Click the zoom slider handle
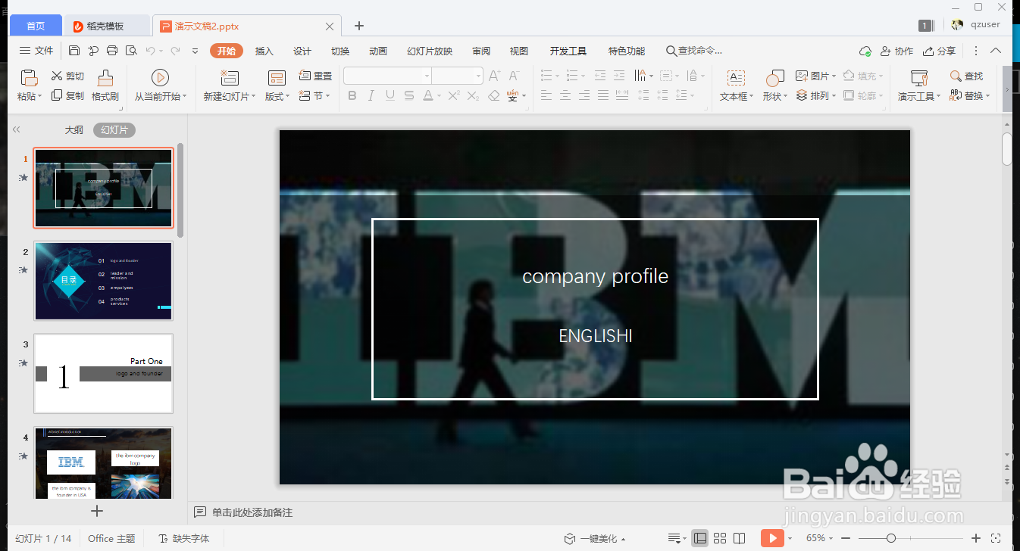The height and width of the screenshot is (551, 1020). (891, 538)
